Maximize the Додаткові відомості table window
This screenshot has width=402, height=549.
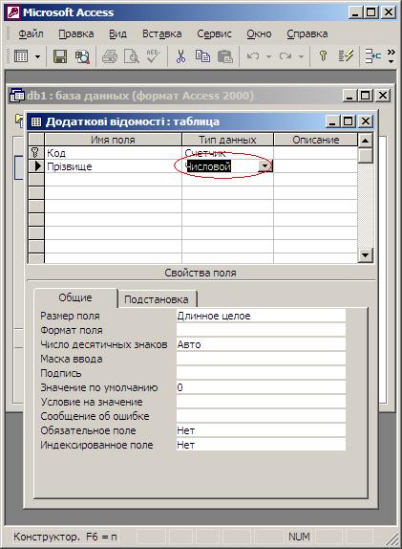click(x=349, y=121)
